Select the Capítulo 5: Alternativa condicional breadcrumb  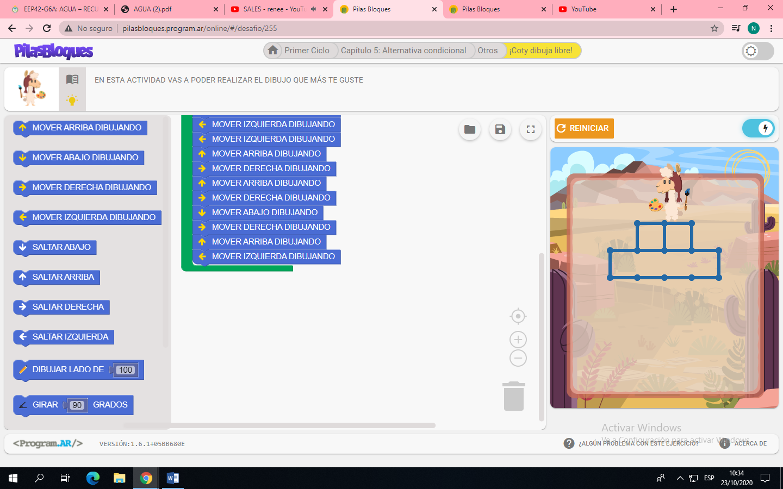pos(403,51)
